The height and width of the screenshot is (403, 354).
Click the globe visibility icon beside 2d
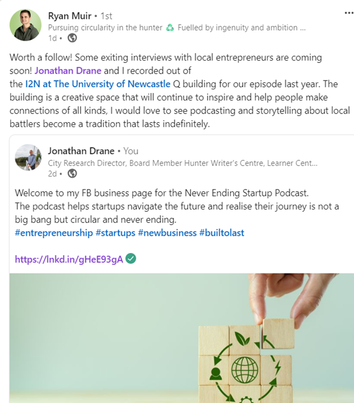[x=72, y=173]
